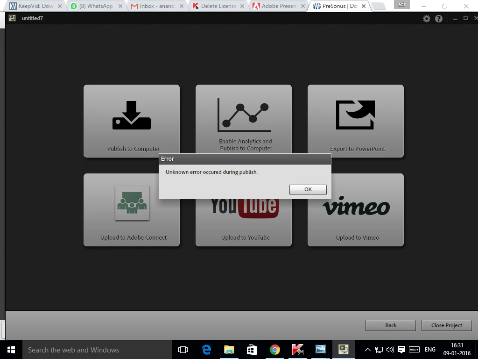Choose the Upload to Vimeo tile
Screen dimensions: 478x359
[355, 210]
